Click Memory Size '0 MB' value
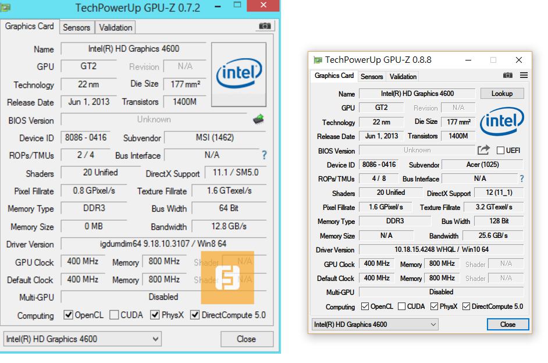 [94, 226]
